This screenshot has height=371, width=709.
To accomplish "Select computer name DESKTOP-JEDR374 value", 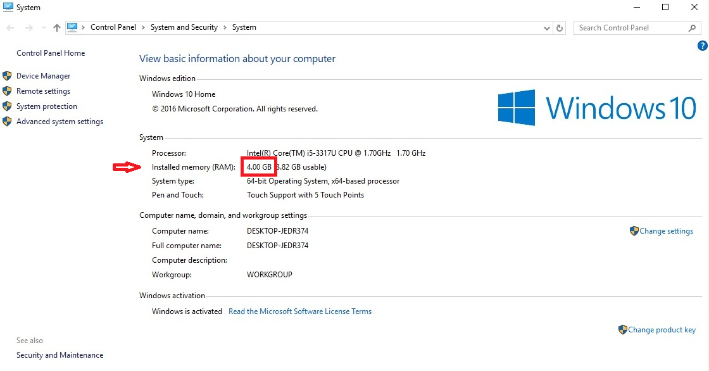I will point(277,230).
